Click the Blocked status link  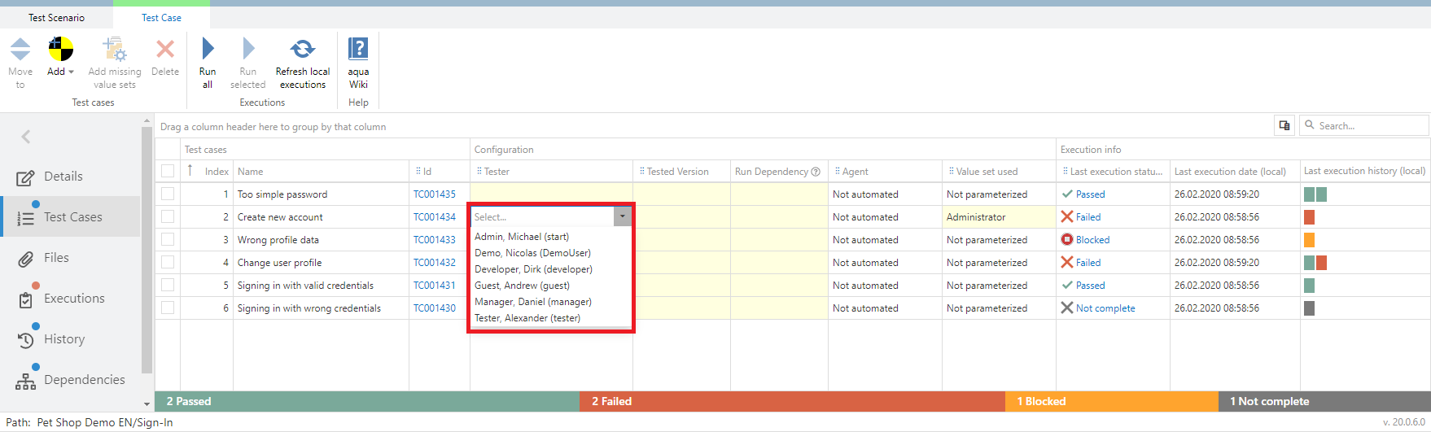1092,240
